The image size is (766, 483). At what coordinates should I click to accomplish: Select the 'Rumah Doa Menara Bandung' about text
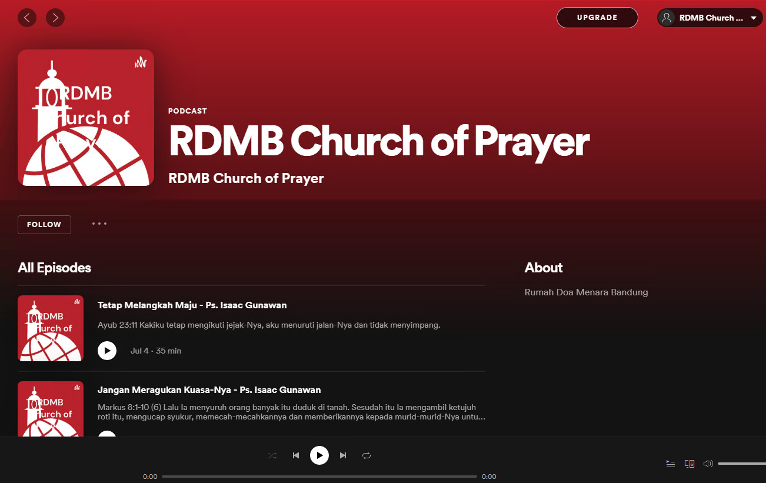point(586,292)
